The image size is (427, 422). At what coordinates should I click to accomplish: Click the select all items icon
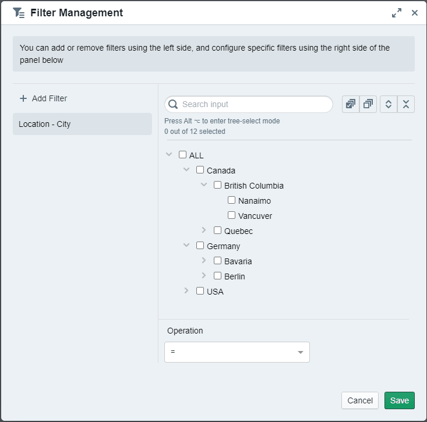click(x=351, y=104)
